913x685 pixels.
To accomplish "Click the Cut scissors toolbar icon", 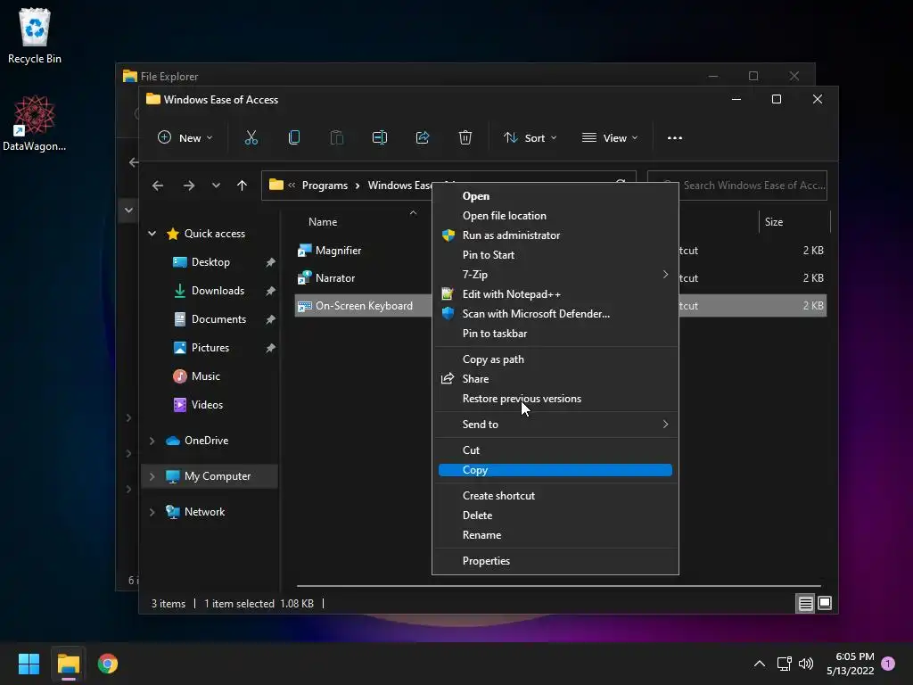I will point(251,138).
